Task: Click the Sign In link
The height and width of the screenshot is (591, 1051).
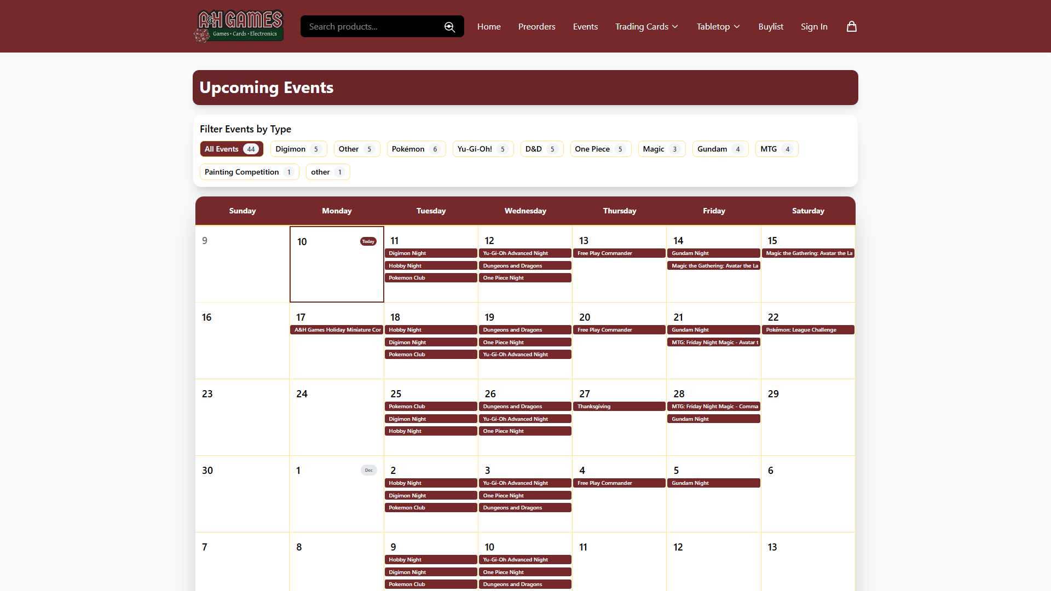Action: coord(814,26)
